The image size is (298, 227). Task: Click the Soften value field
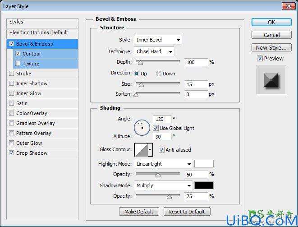pyautogui.click(x=196, y=94)
